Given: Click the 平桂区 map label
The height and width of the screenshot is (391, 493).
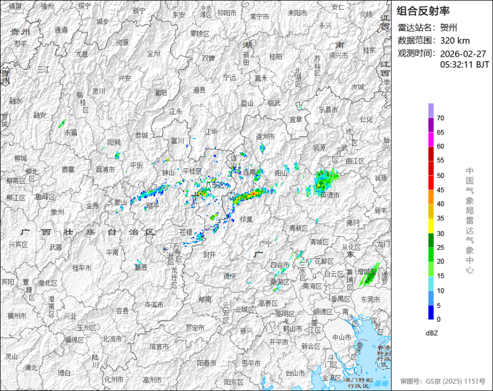Looking at the screenshot, I should click(193, 171).
